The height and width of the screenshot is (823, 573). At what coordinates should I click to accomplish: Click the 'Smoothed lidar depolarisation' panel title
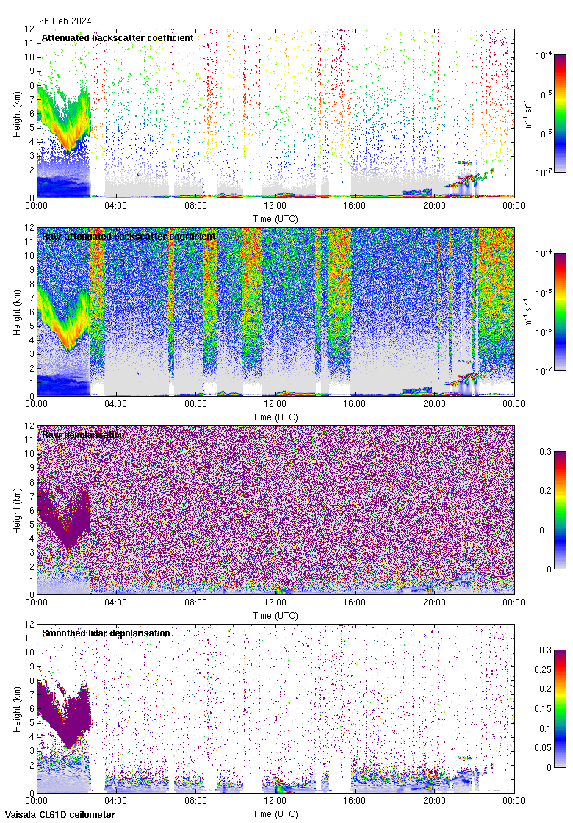point(107,633)
